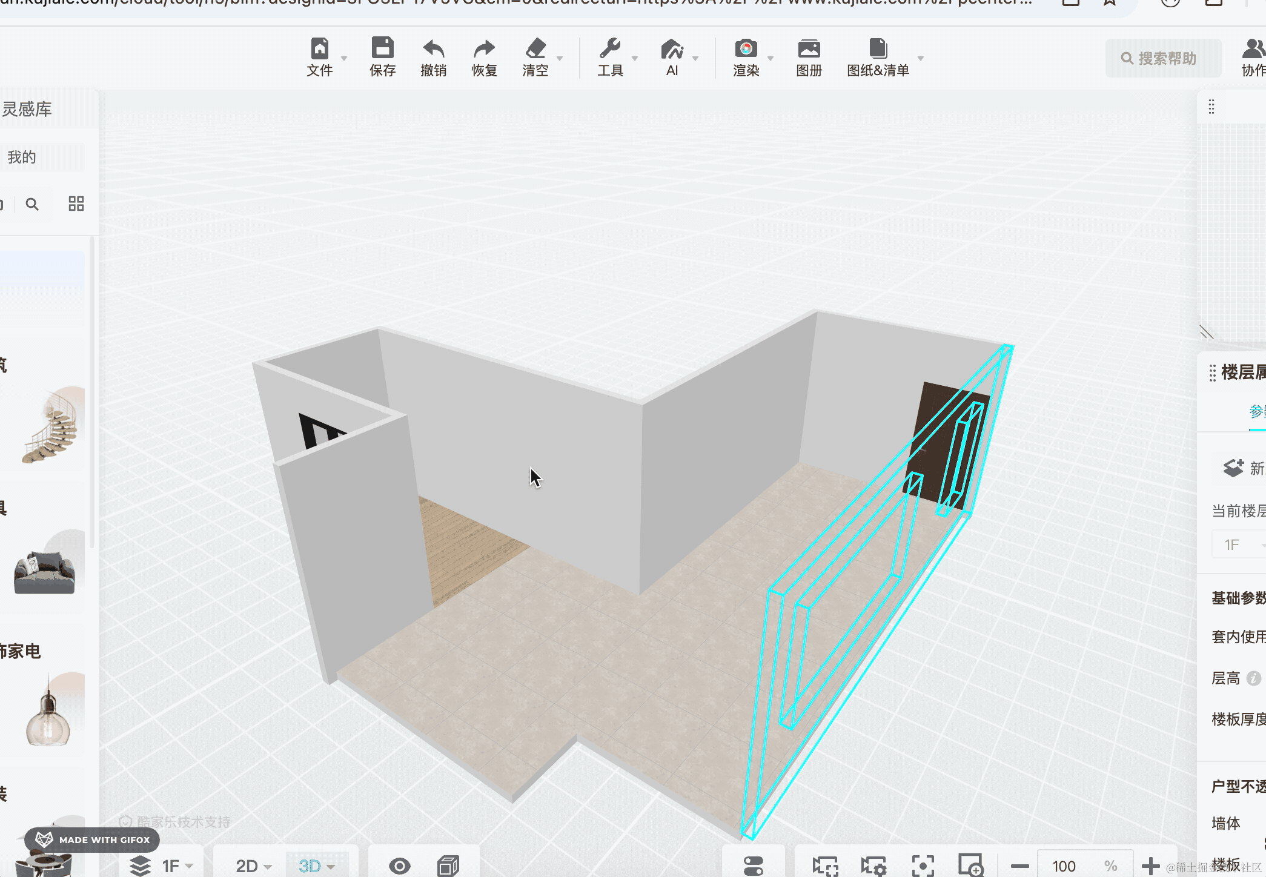
Task: Select the spiral staircase model thumbnail
Action: point(51,426)
